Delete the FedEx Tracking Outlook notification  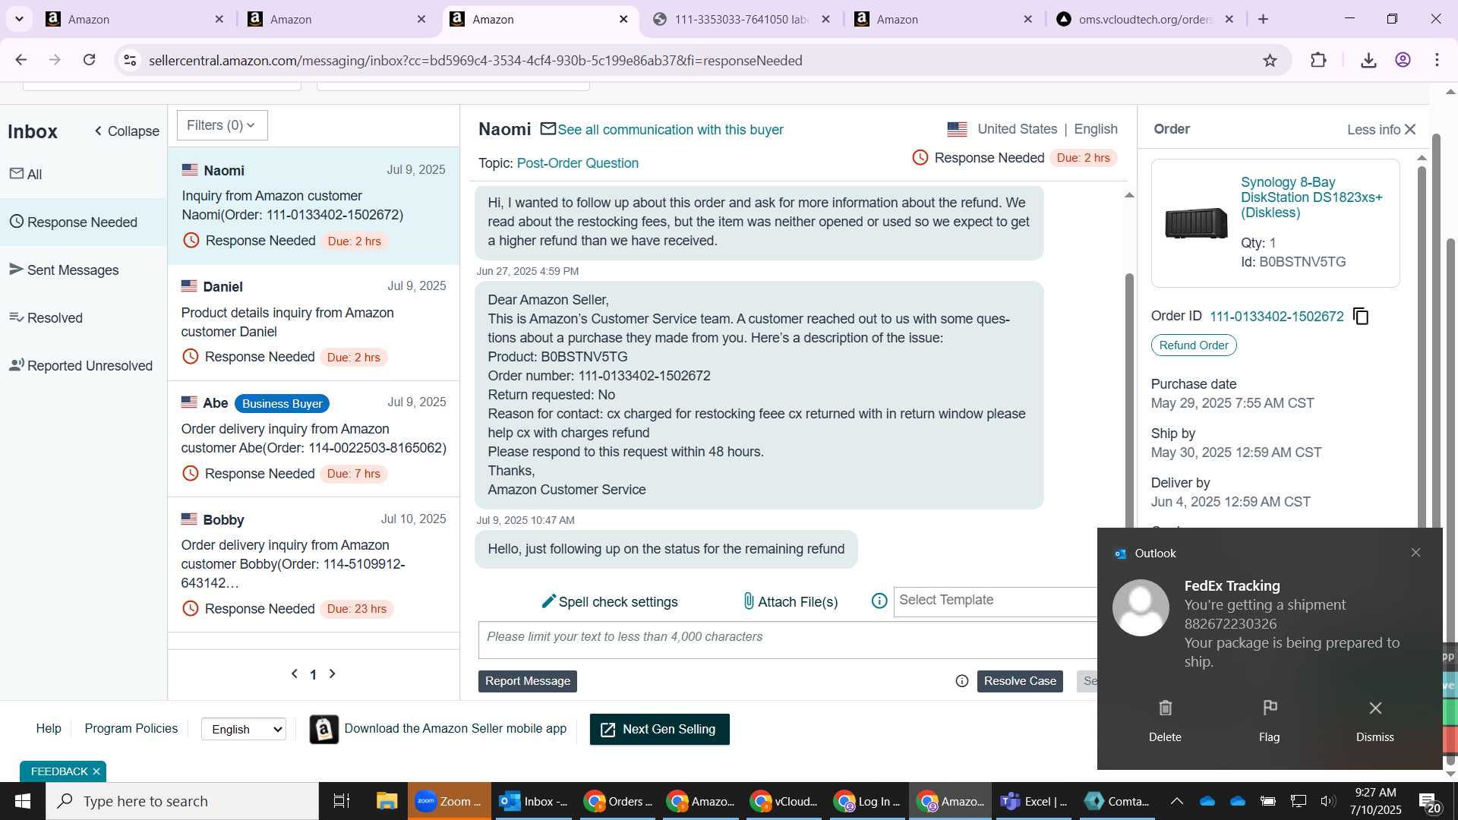point(1165,721)
